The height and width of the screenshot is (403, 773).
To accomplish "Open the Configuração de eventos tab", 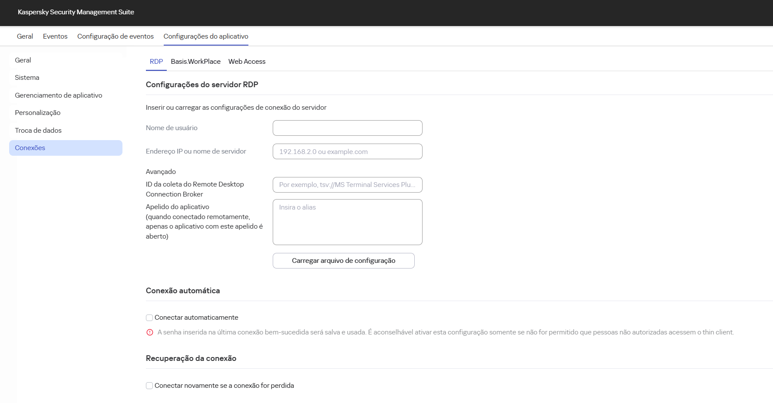I will 115,36.
